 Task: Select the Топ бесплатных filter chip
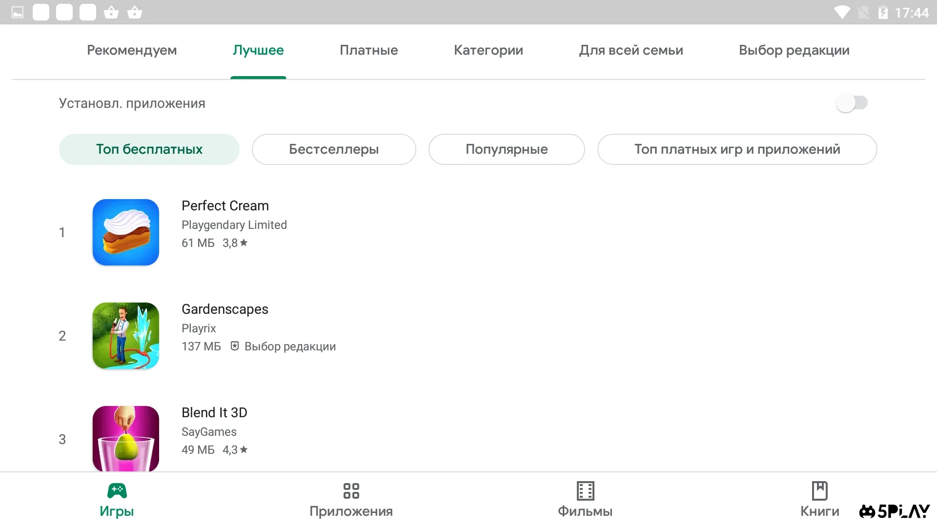point(149,149)
